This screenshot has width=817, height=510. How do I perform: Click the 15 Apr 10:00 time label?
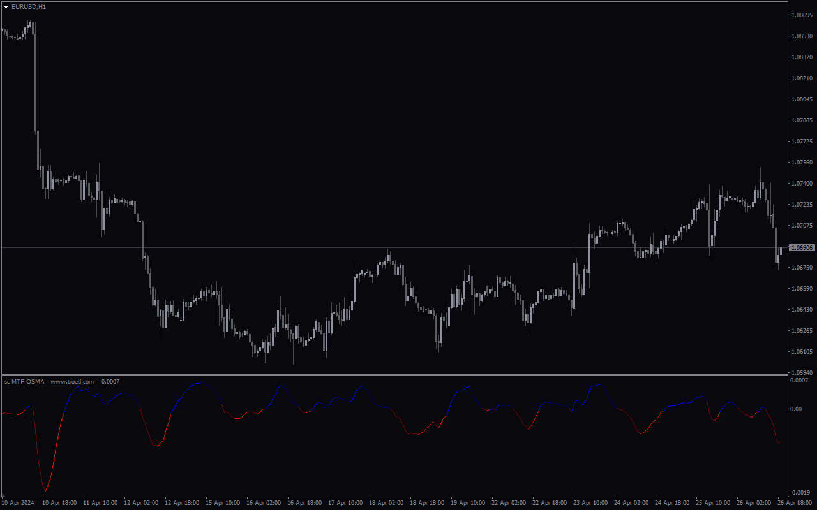click(223, 503)
